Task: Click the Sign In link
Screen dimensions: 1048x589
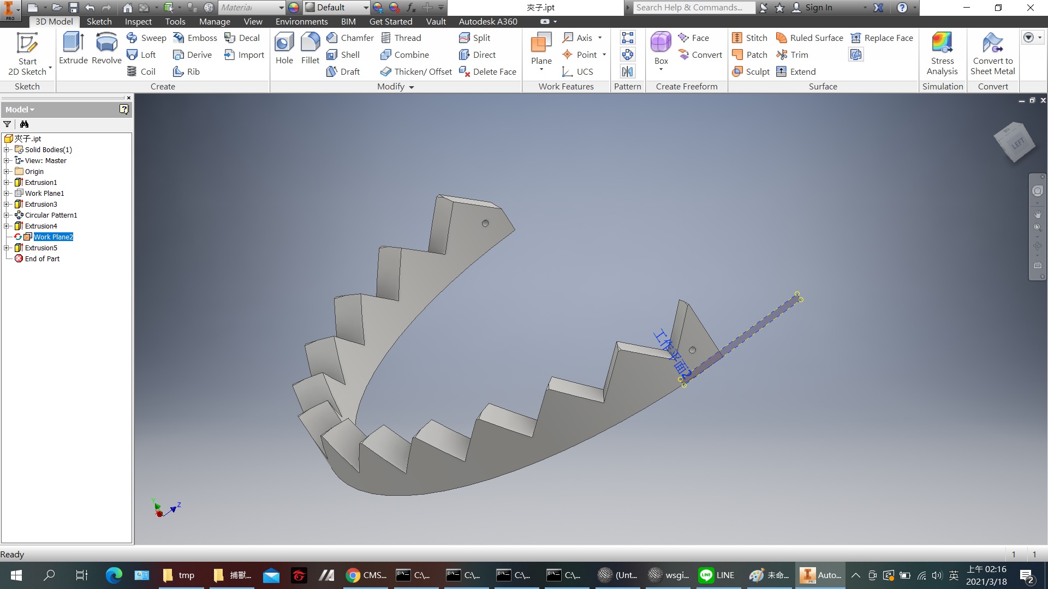Action: click(x=819, y=8)
